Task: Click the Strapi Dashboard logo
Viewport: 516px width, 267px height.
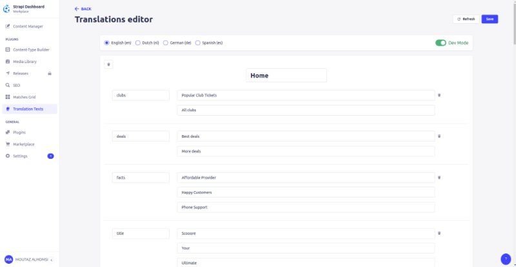Action: 6,9
